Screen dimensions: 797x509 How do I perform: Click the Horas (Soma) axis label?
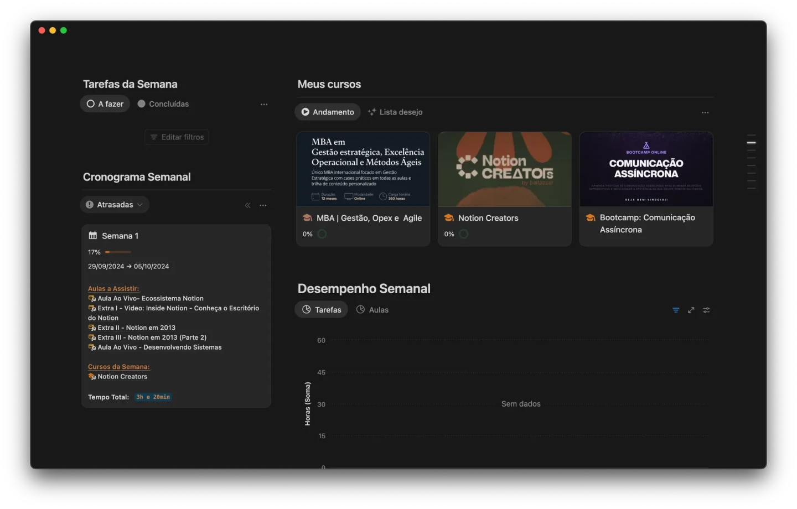pos(308,404)
